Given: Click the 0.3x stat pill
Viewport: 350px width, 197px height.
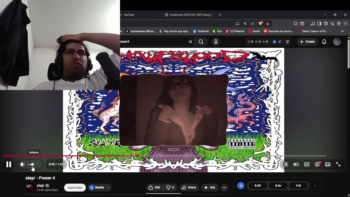Looking at the screenshot, I should tap(278, 186).
